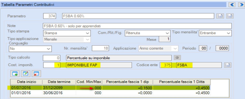This screenshot has width=245, height=99.
Task: Click Note field about apprendisti
Action: tap(137, 26)
